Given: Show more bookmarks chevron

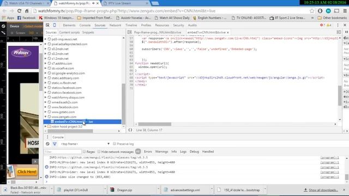Looking at the screenshot, I should 312,18.
